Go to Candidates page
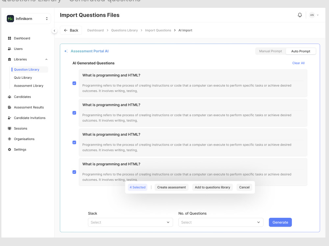The width and height of the screenshot is (329, 246). point(22,97)
